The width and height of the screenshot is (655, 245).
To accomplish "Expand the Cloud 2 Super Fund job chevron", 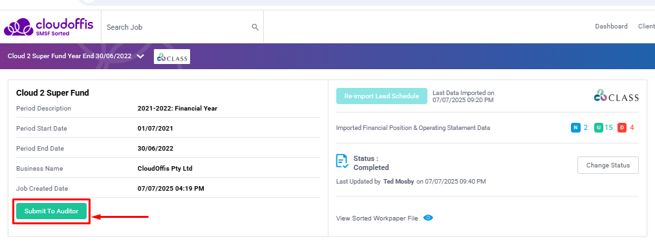I will pyautogui.click(x=140, y=56).
